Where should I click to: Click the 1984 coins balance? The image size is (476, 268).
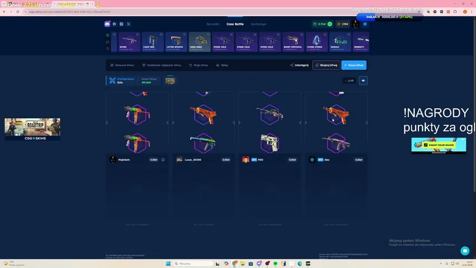click(343, 24)
